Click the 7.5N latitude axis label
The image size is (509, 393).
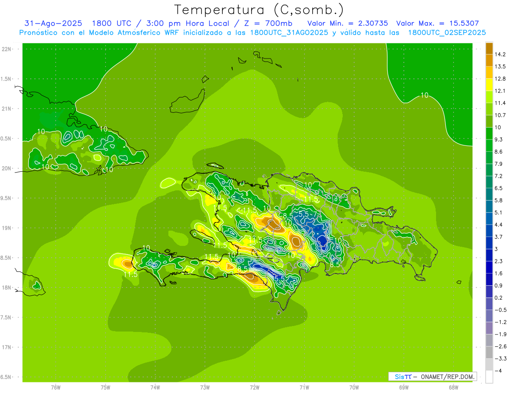tap(6, 318)
